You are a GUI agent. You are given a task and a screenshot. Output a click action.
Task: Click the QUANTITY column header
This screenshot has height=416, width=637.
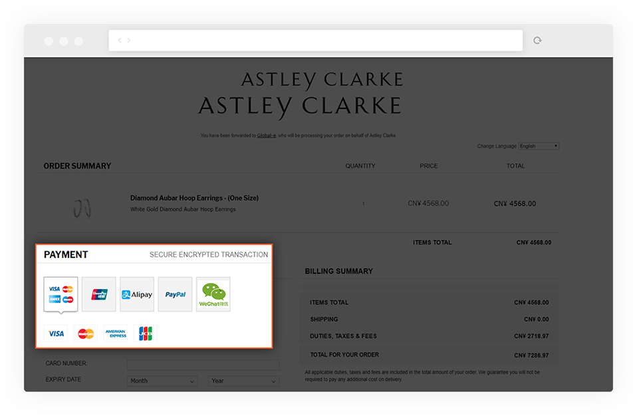(x=360, y=166)
